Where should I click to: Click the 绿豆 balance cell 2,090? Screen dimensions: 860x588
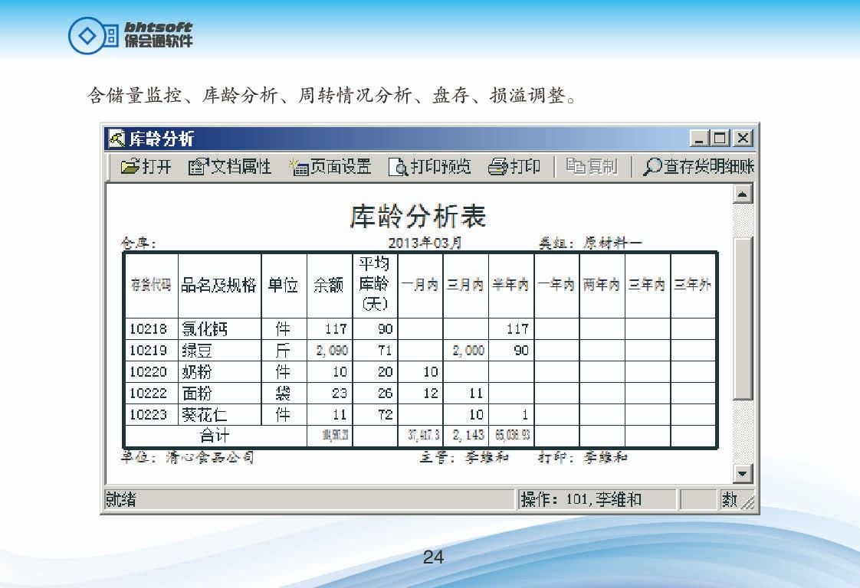(x=330, y=351)
